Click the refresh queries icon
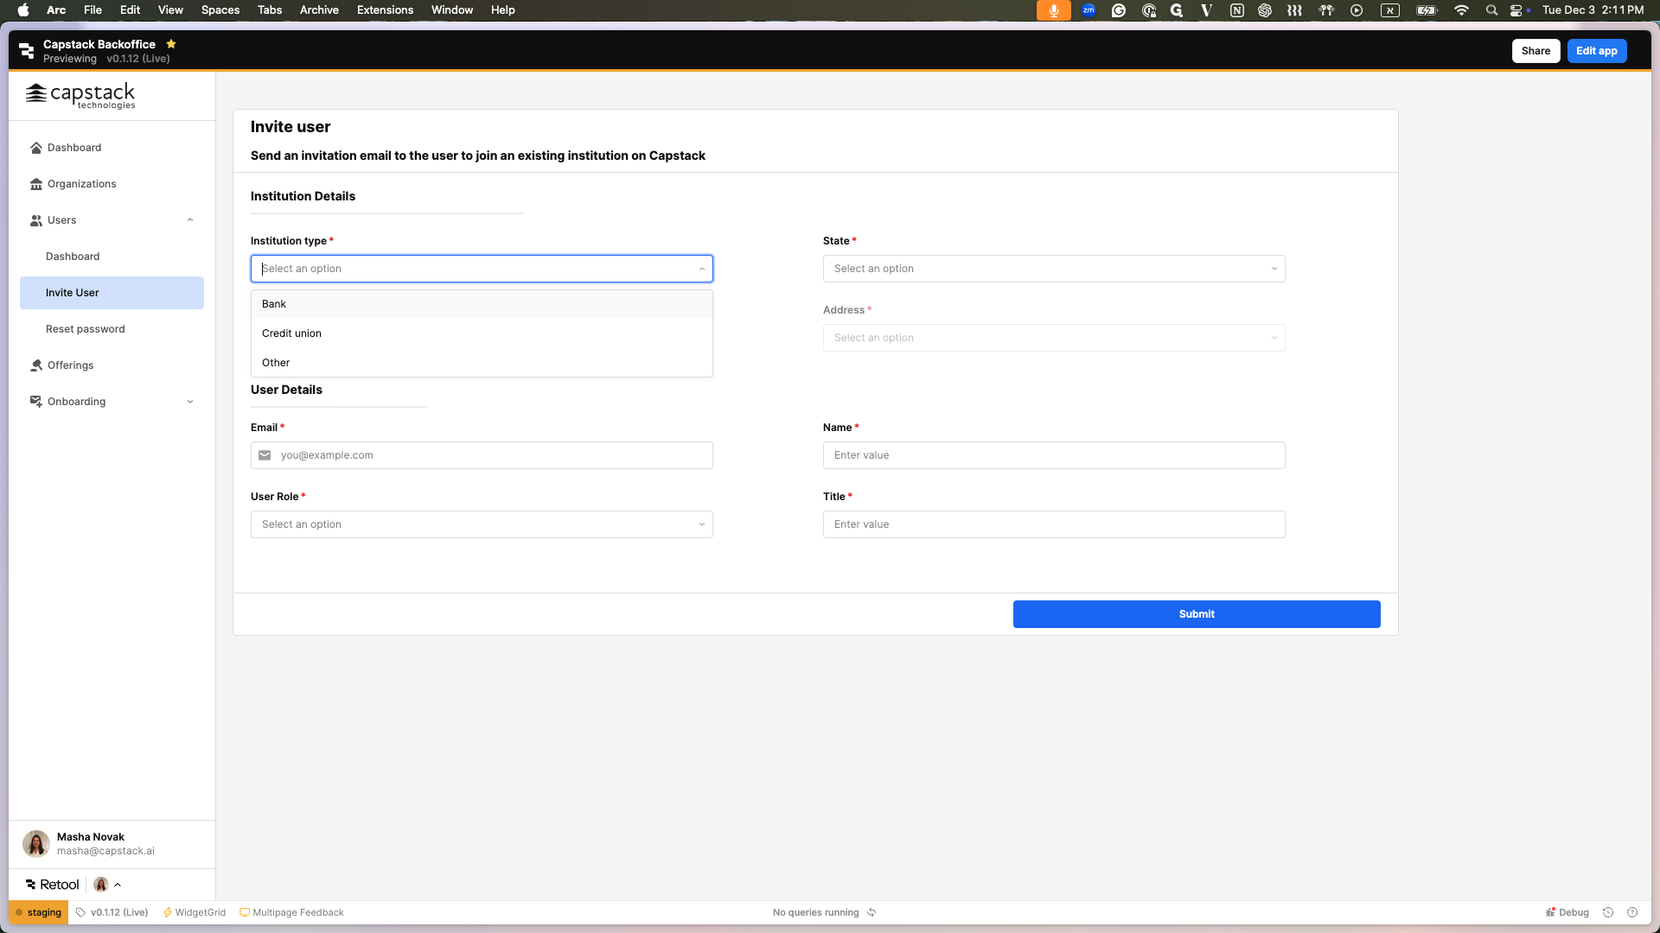1660x933 pixels. click(x=871, y=912)
